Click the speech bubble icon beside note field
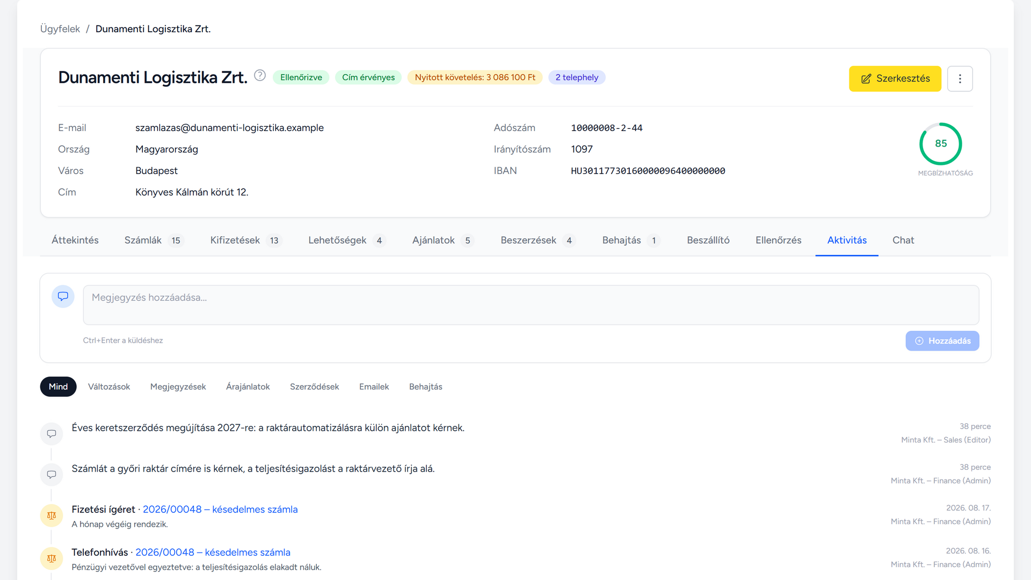The image size is (1031, 580). coord(63,296)
